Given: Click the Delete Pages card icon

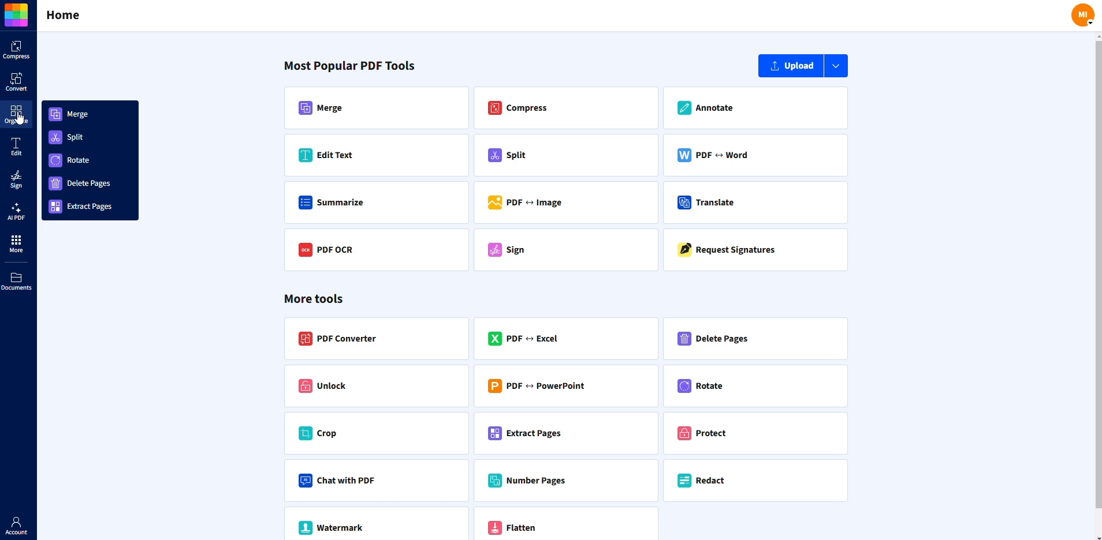Looking at the screenshot, I should [x=684, y=339].
